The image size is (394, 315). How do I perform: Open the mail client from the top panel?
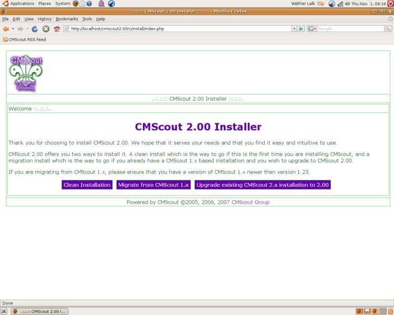coord(82,4)
